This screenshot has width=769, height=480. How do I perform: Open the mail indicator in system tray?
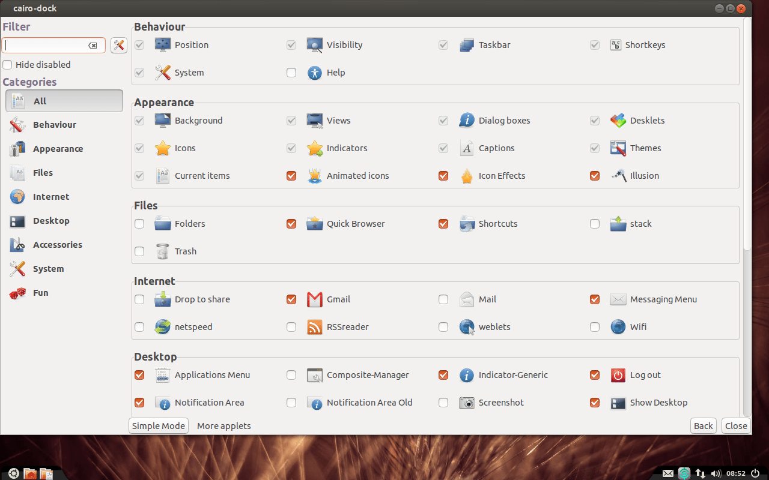click(668, 473)
